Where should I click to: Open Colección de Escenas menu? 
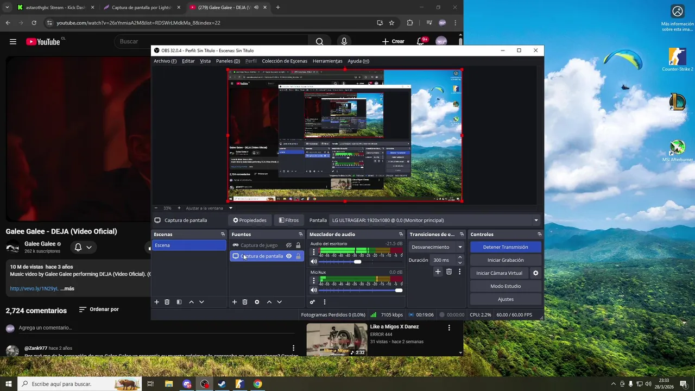point(285,61)
